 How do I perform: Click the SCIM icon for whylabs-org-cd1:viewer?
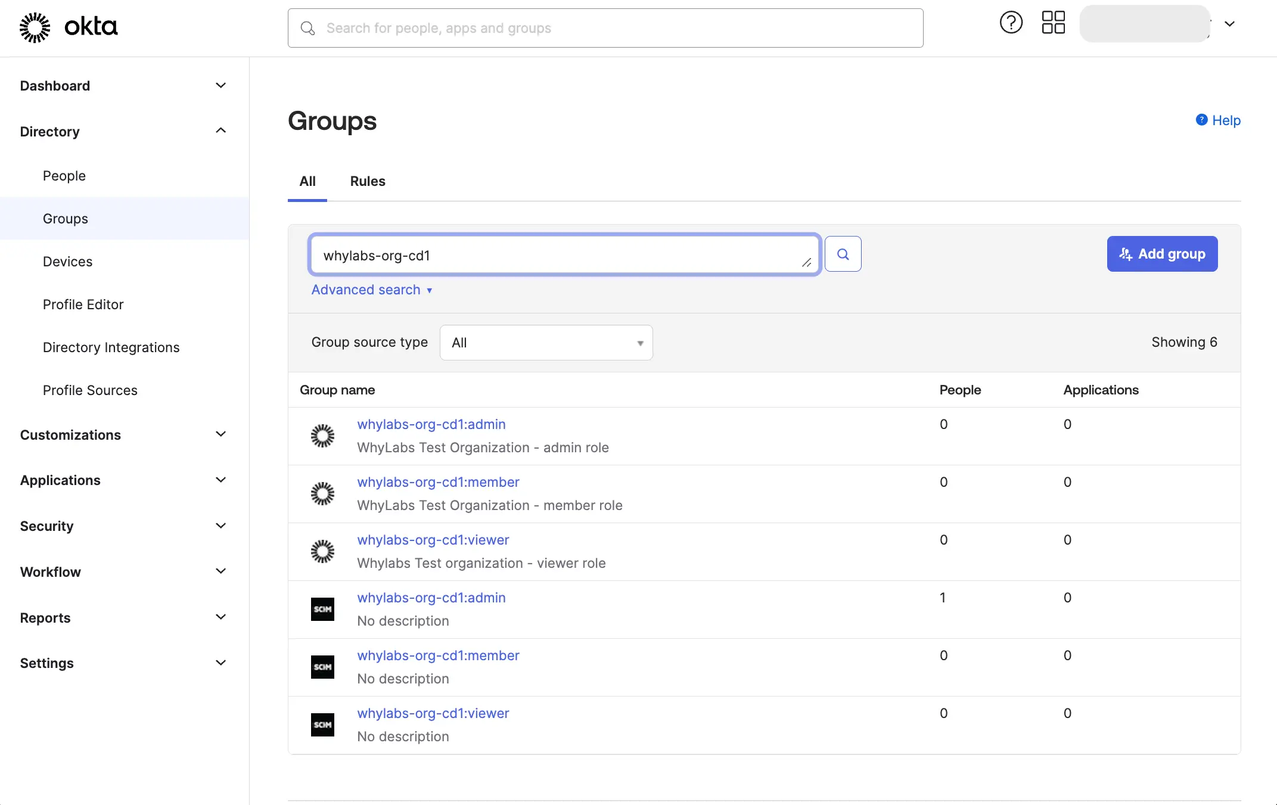[322, 725]
